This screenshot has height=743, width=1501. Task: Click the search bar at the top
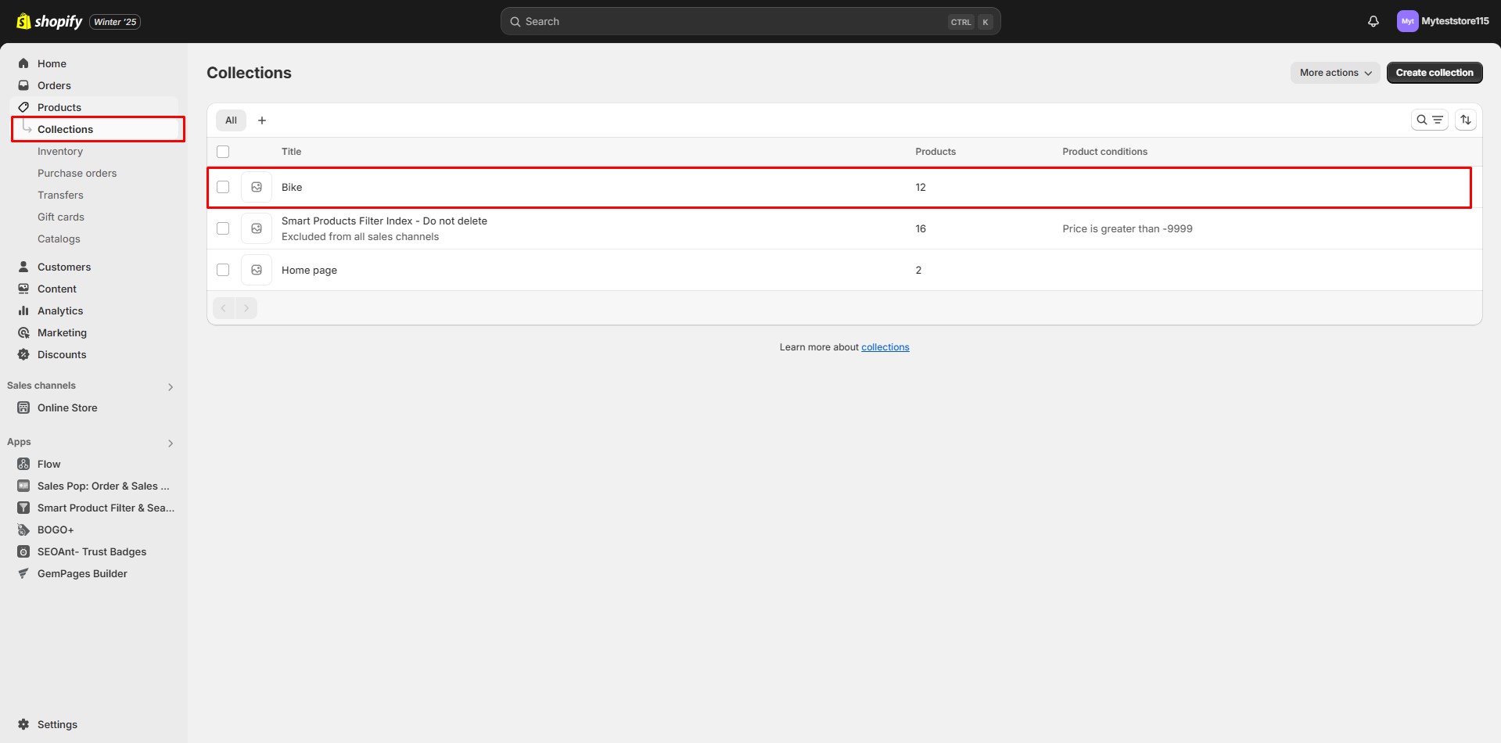point(749,21)
